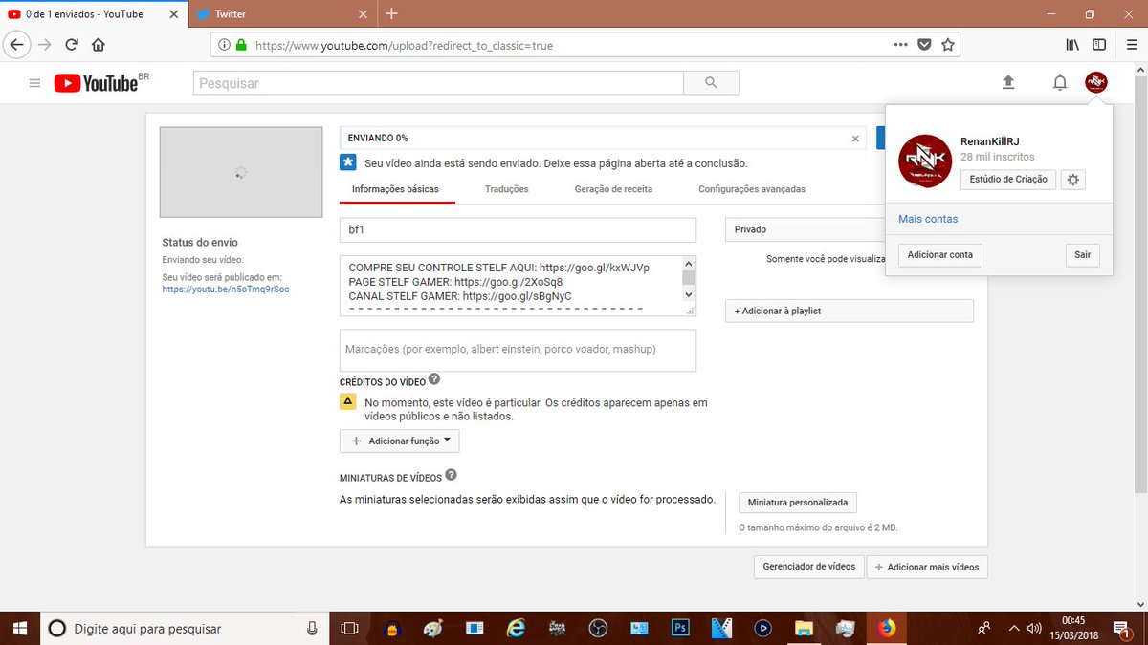Click the ENVIANDO 0% progress bar
The image size is (1148, 645).
pos(603,138)
